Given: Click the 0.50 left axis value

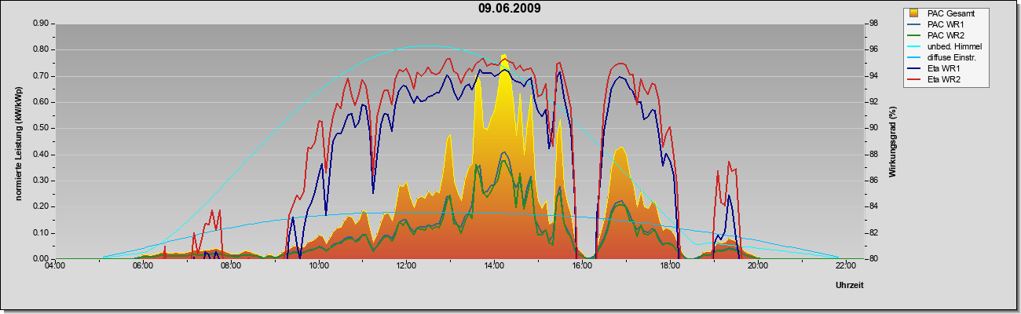Looking at the screenshot, I should [42, 128].
